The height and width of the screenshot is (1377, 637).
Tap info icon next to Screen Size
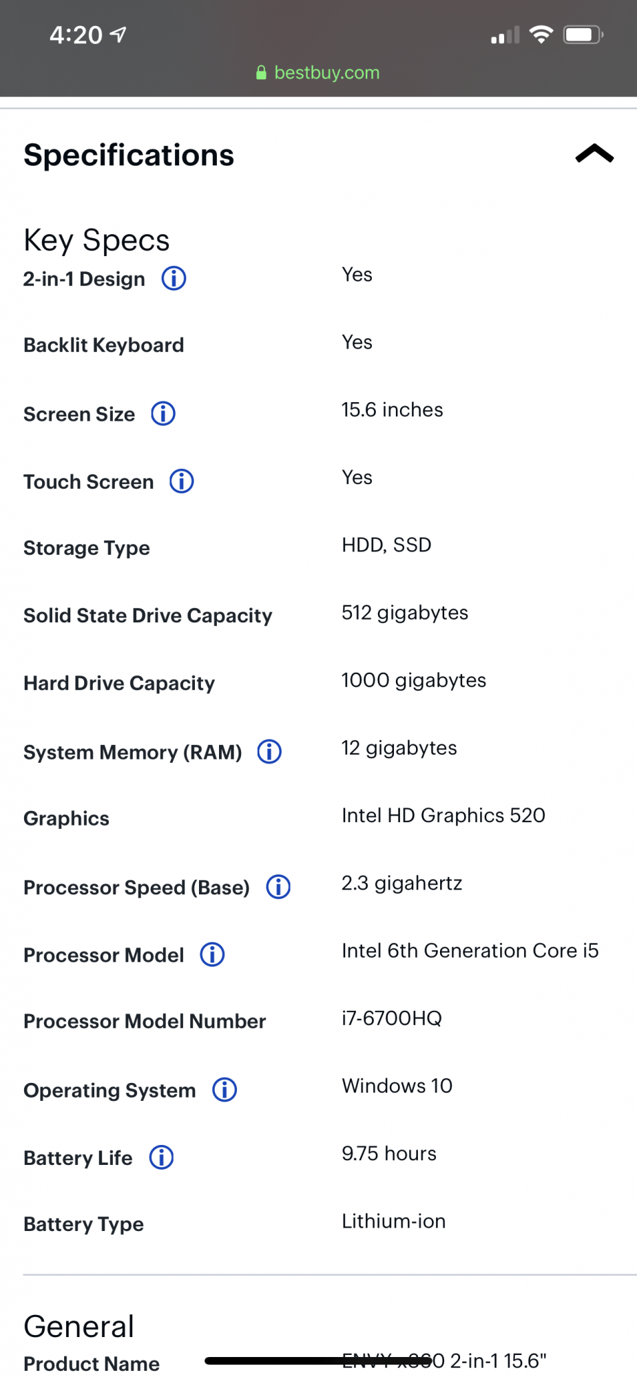(163, 414)
